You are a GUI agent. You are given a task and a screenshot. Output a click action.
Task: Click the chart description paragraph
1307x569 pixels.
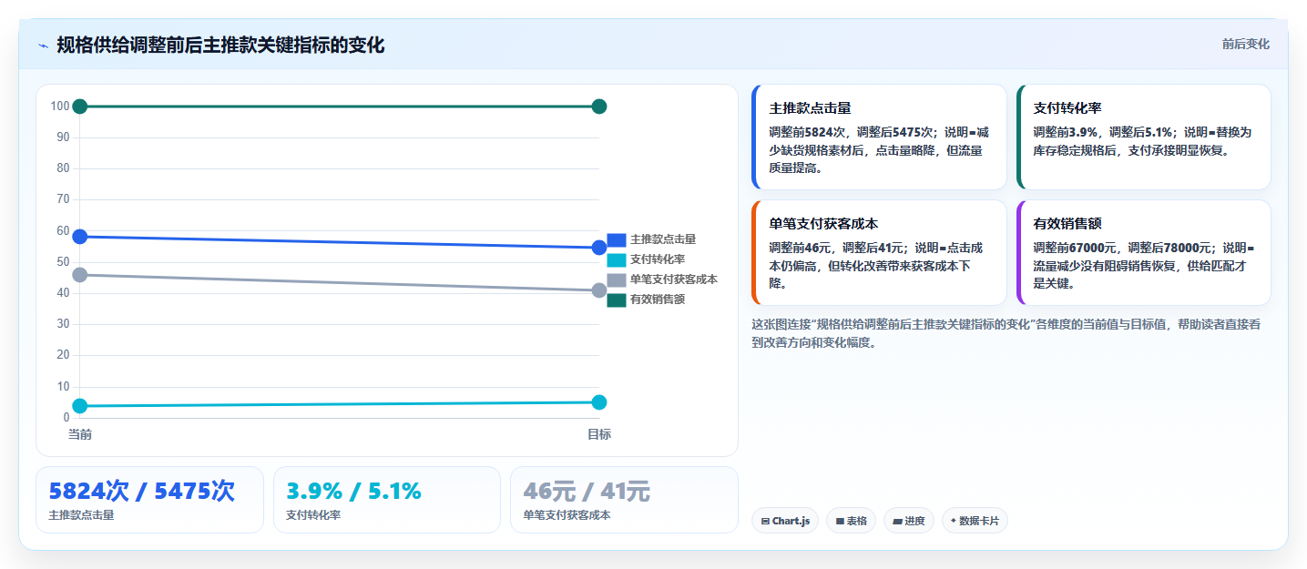click(x=1006, y=333)
